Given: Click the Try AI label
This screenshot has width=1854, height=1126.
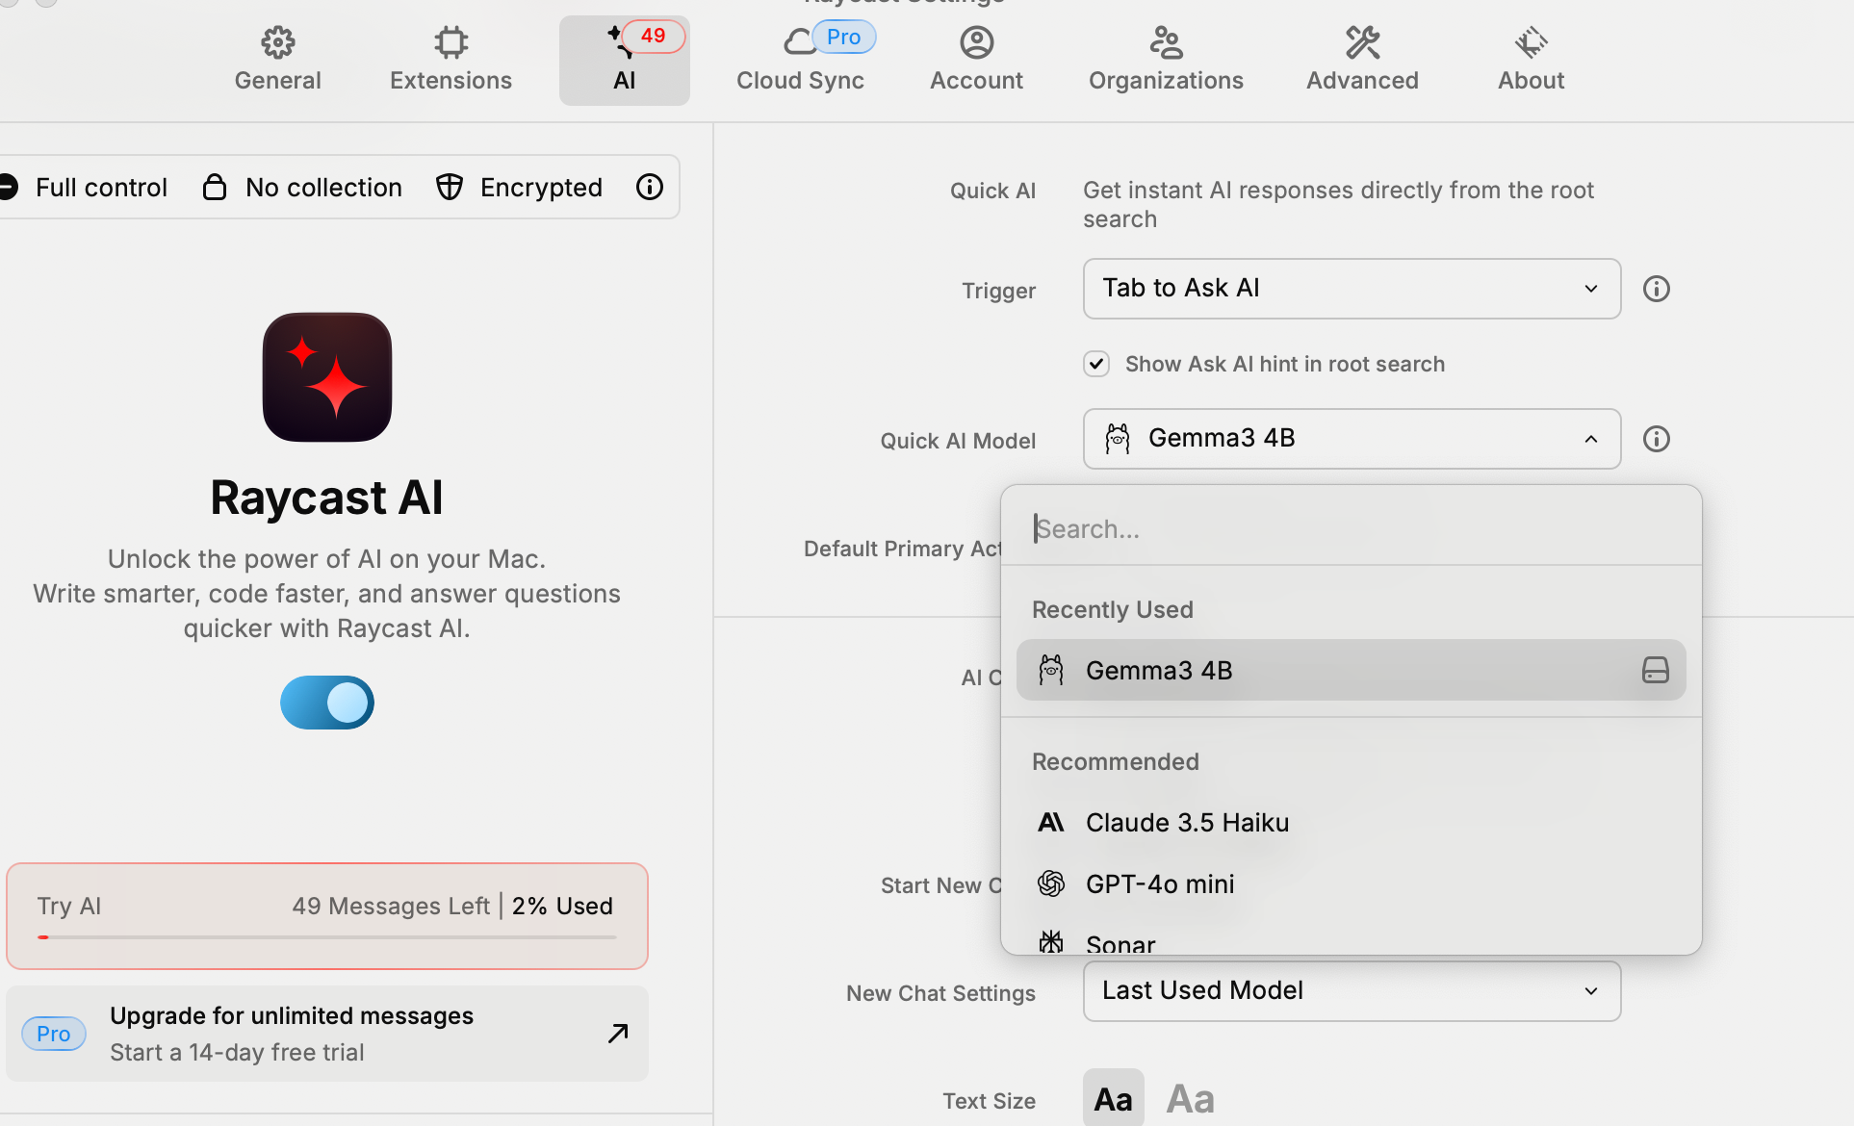Looking at the screenshot, I should (69, 906).
